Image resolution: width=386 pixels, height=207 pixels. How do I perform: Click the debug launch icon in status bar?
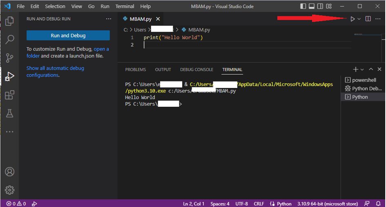pos(34,204)
